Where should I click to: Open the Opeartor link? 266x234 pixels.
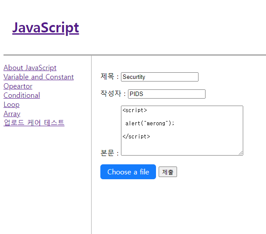coord(18,86)
